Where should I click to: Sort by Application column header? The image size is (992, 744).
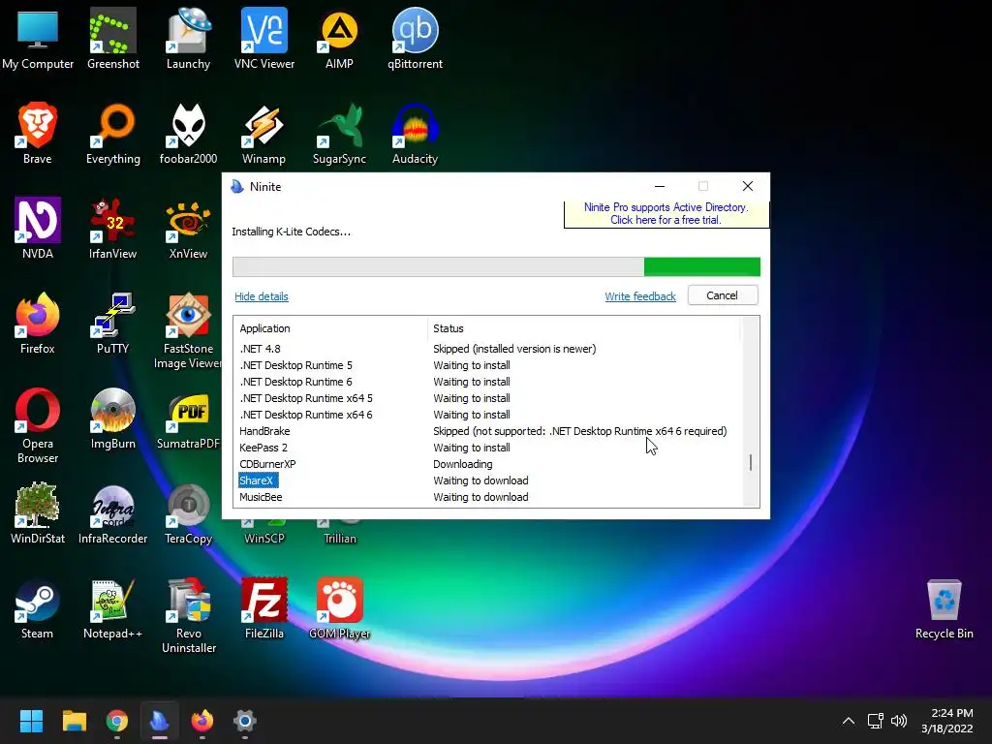[330, 328]
